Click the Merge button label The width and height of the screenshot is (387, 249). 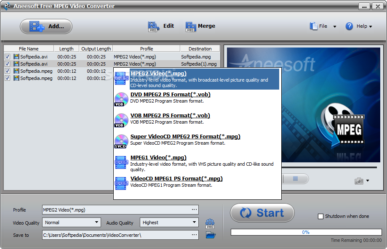206,26
